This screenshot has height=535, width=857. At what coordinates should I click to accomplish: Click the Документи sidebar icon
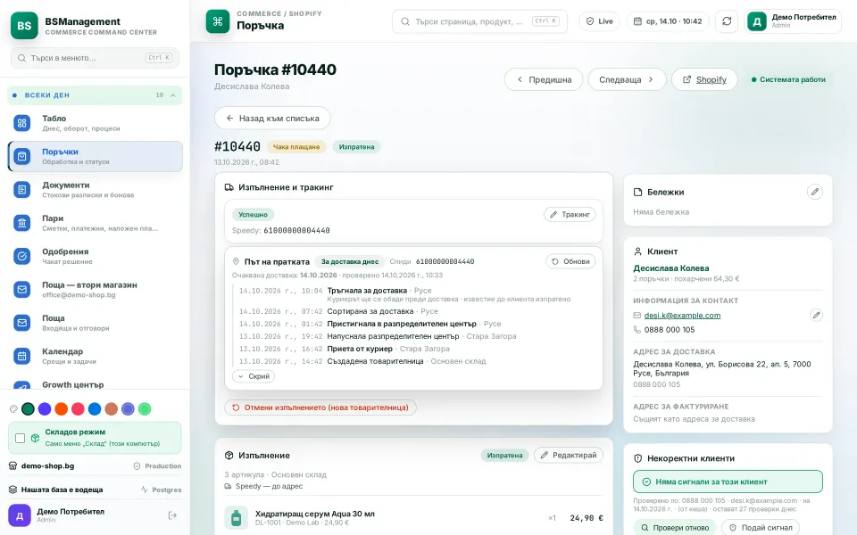[21, 189]
